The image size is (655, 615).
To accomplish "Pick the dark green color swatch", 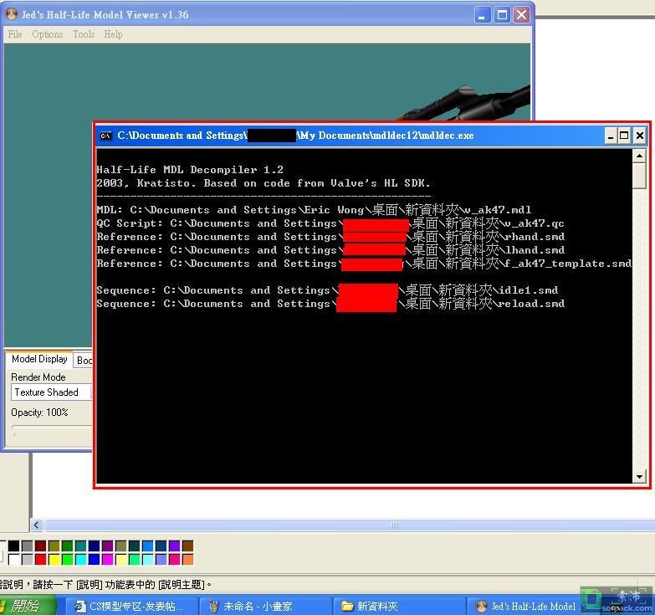I will (x=67, y=546).
